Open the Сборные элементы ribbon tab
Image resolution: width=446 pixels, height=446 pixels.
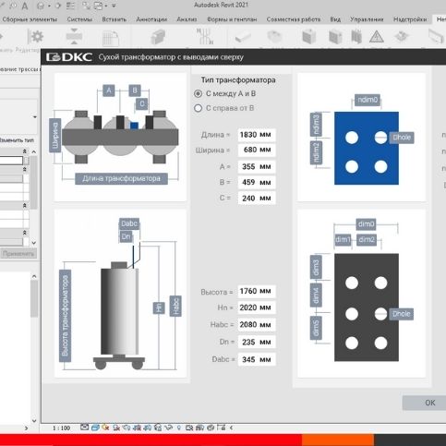30,19
